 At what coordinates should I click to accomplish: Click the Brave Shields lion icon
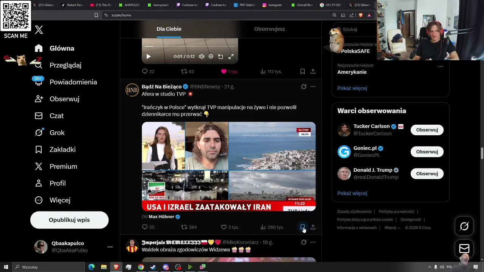[360, 15]
